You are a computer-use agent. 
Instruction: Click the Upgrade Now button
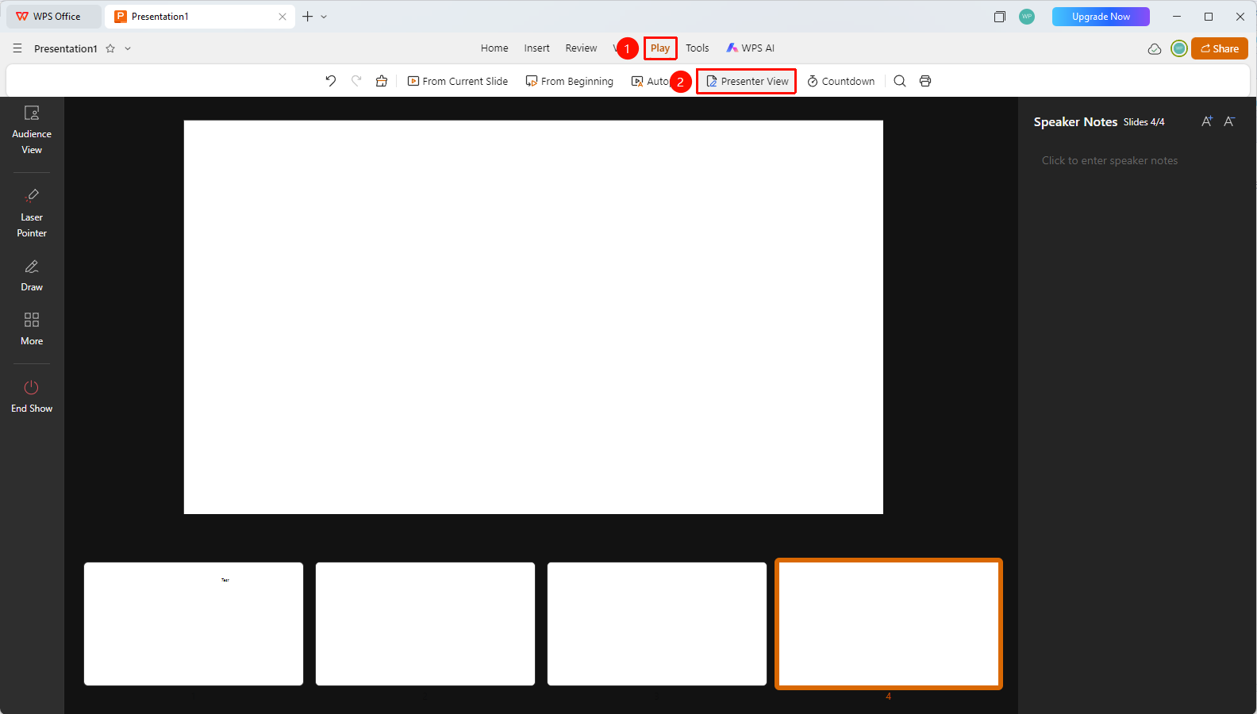point(1101,17)
